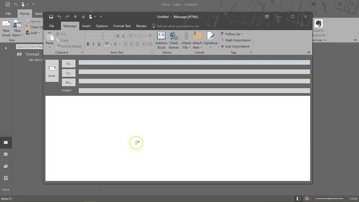The width and height of the screenshot is (359, 202).
Task: Open Customize Quick Access Toolbar dropdown
Action: [101, 17]
